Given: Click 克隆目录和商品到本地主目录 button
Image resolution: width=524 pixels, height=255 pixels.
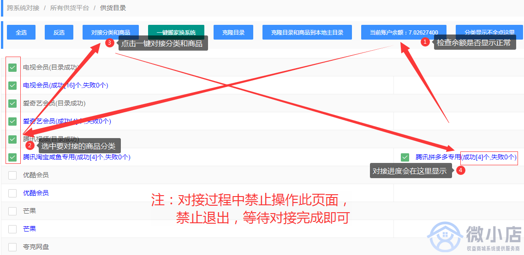Looking at the screenshot, I should (307, 32).
